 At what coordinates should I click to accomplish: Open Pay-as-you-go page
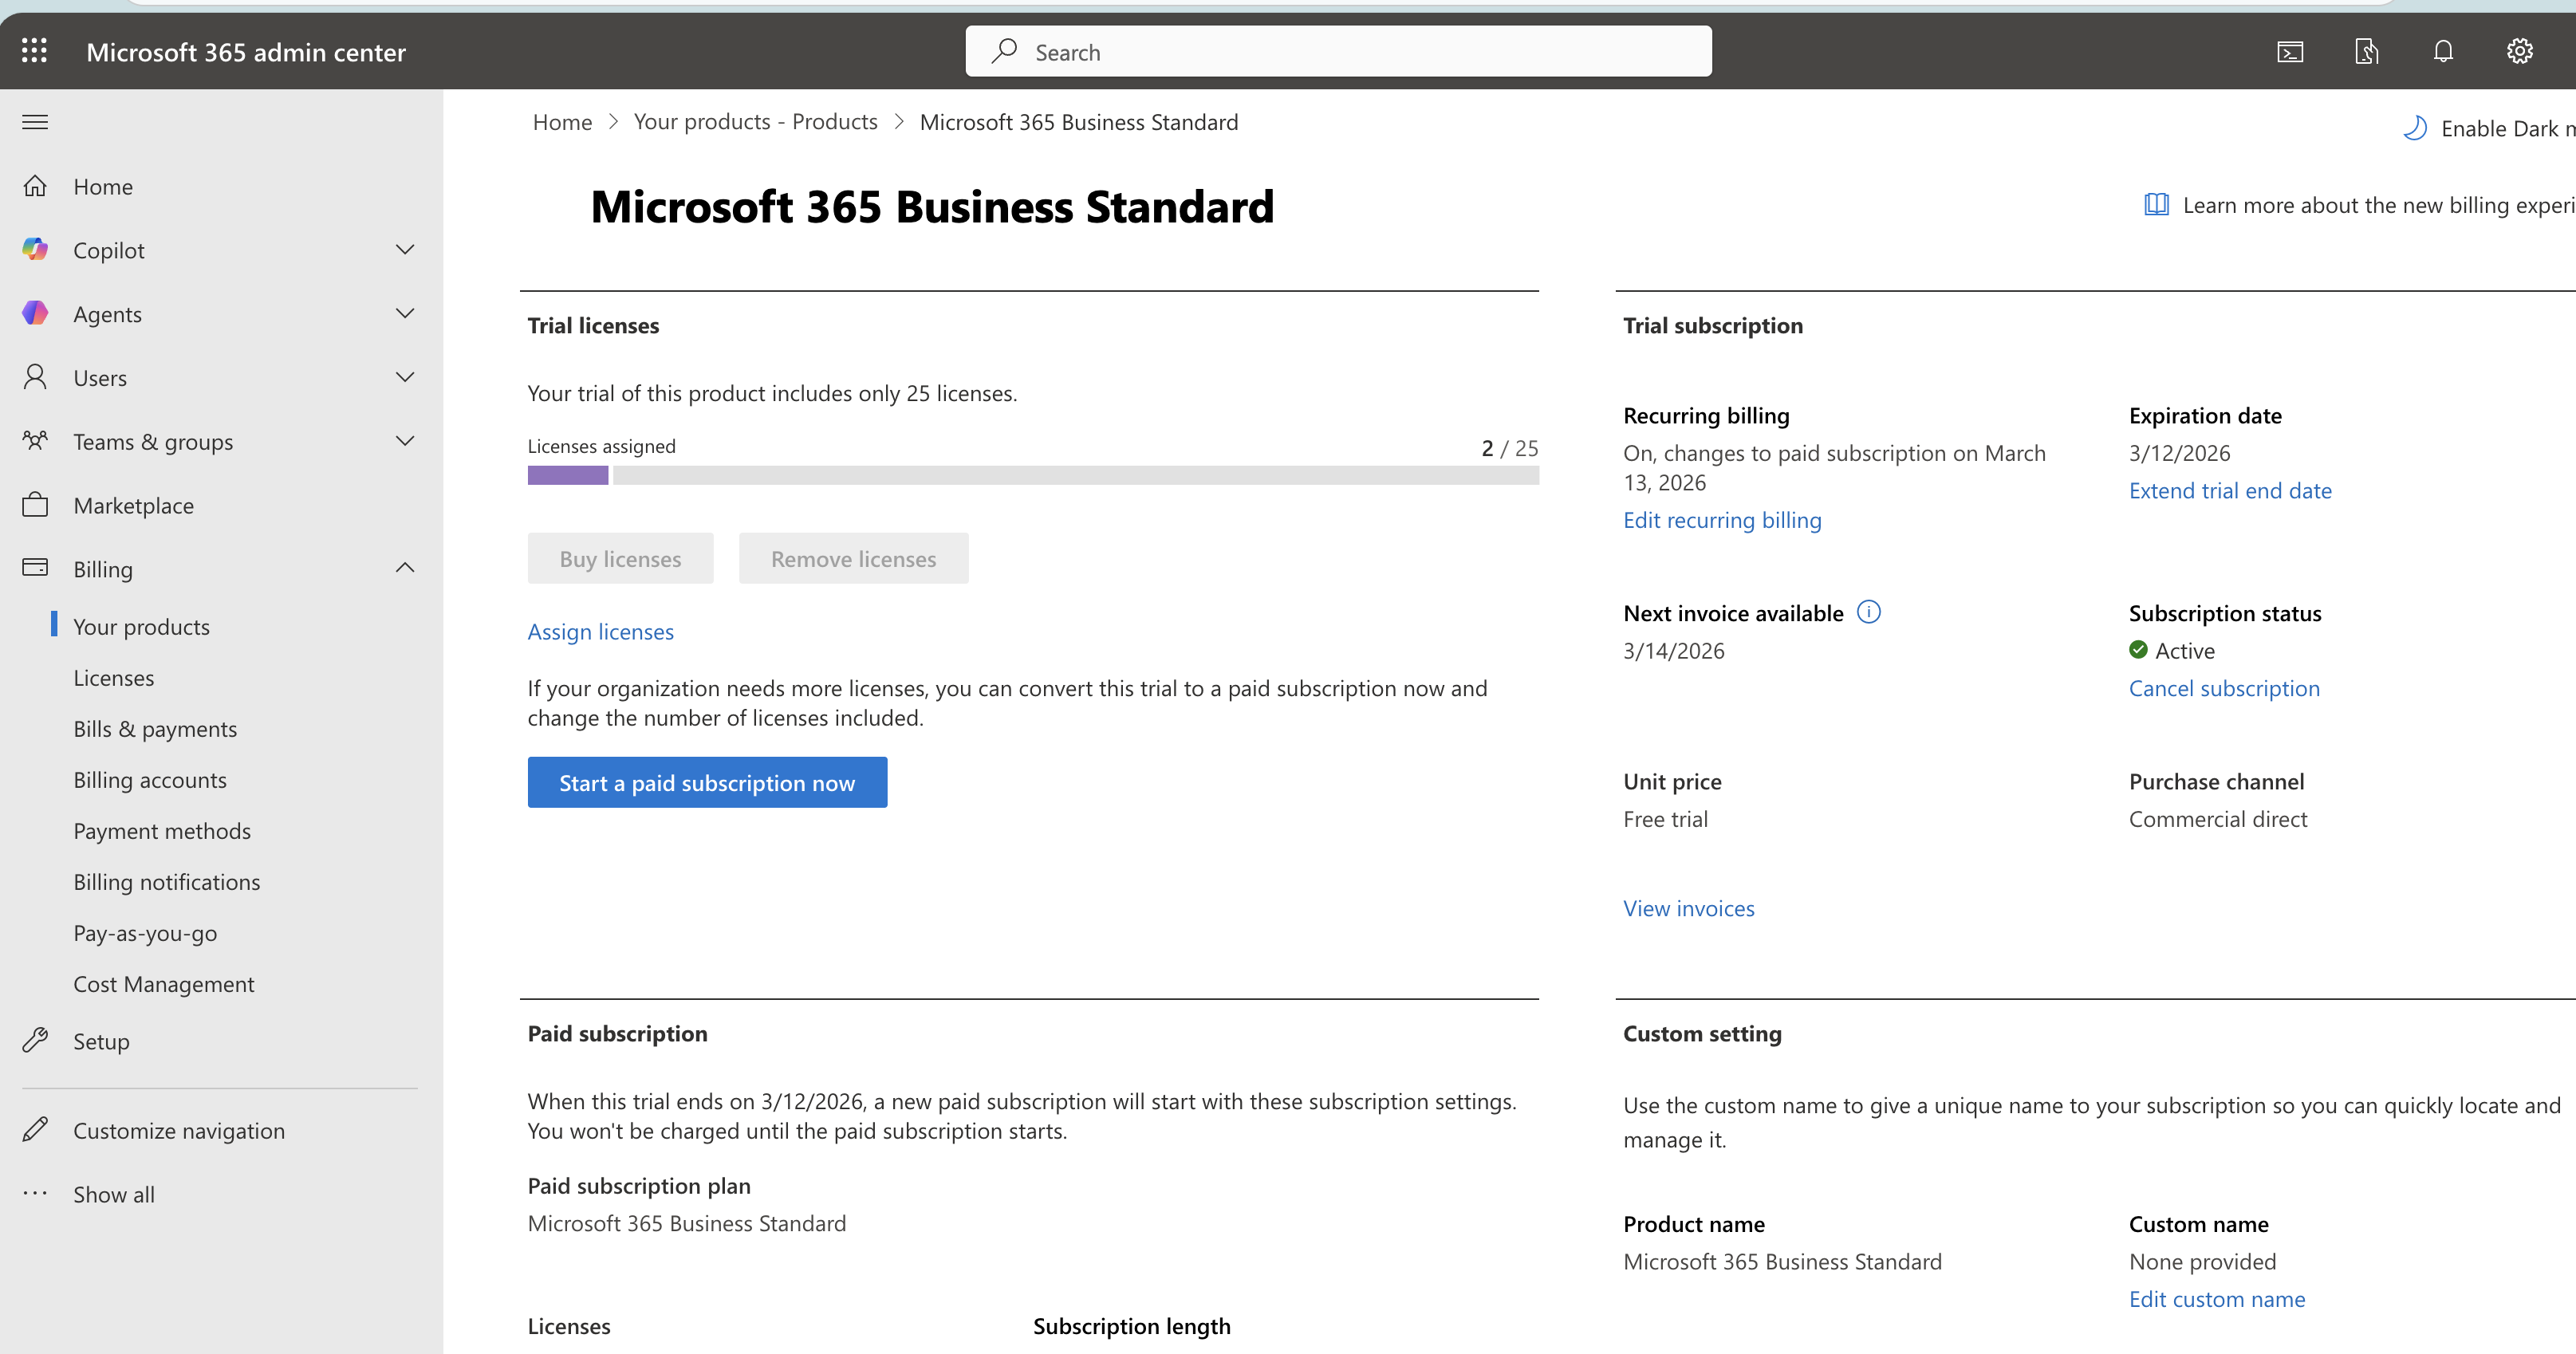tap(145, 932)
